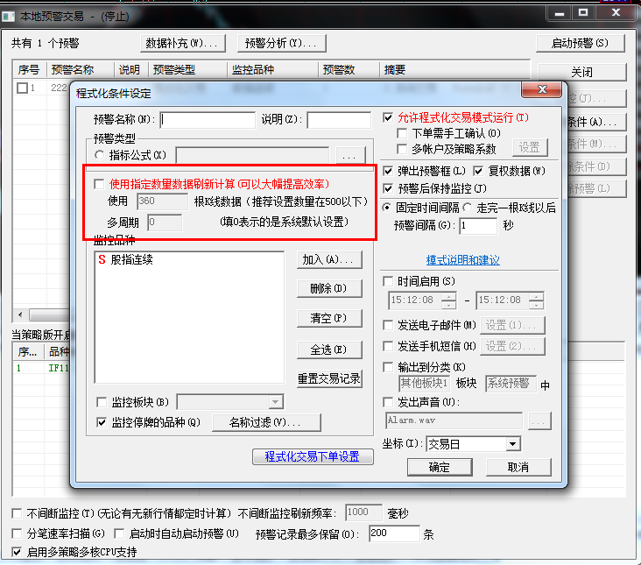Click 重置交易记录 button

tap(329, 378)
